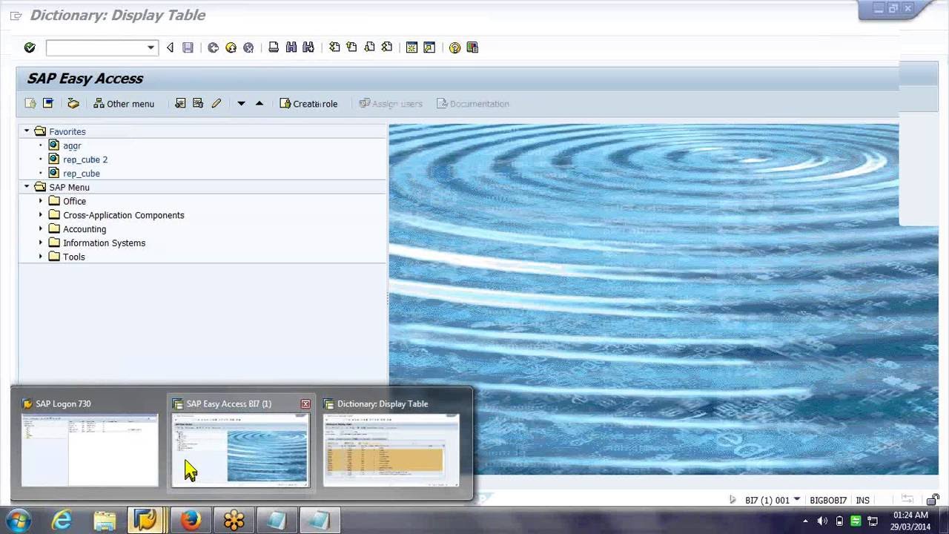Click the Customize Local Layout icon
This screenshot has width=949, height=534.
[472, 47]
